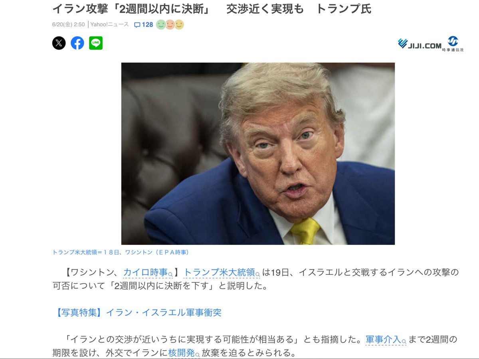
Task: Click the orange reaction face
Action: [170, 25]
